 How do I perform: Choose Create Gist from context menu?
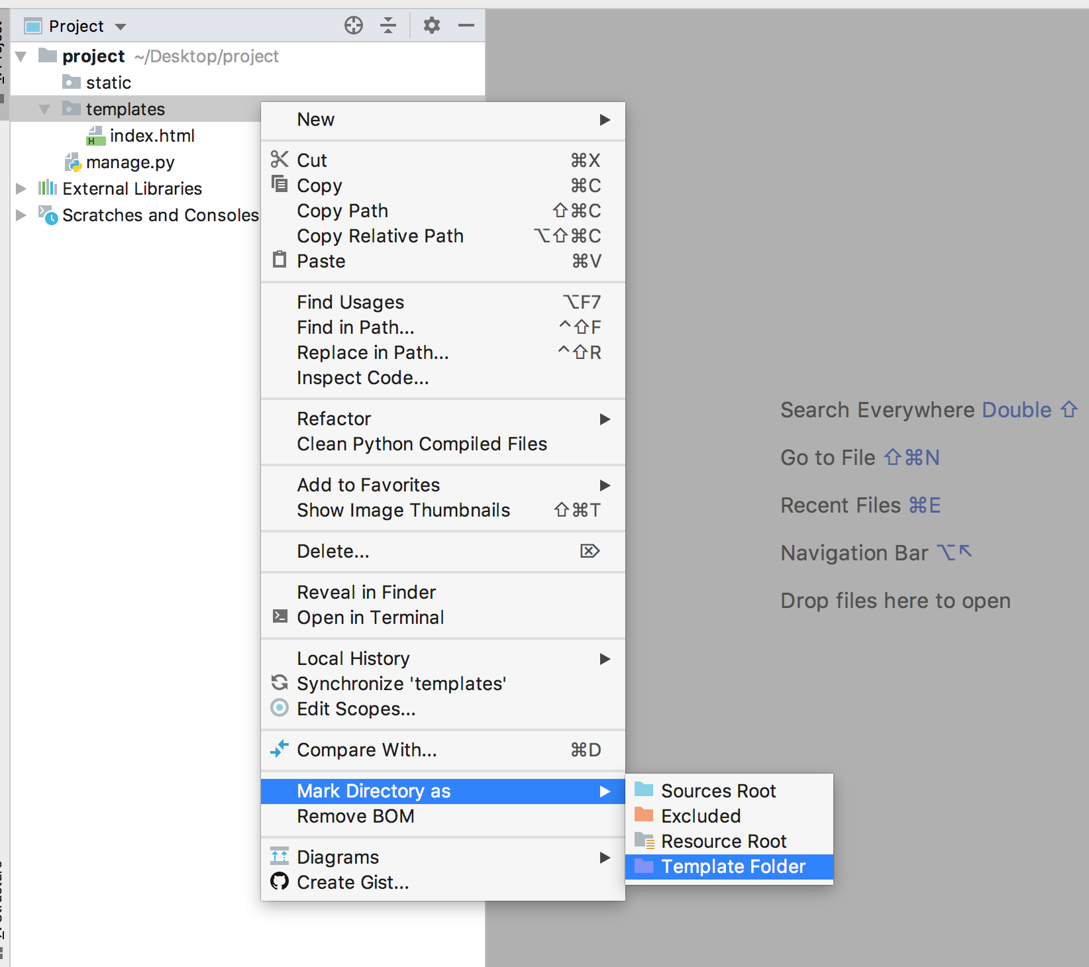pyautogui.click(x=352, y=882)
